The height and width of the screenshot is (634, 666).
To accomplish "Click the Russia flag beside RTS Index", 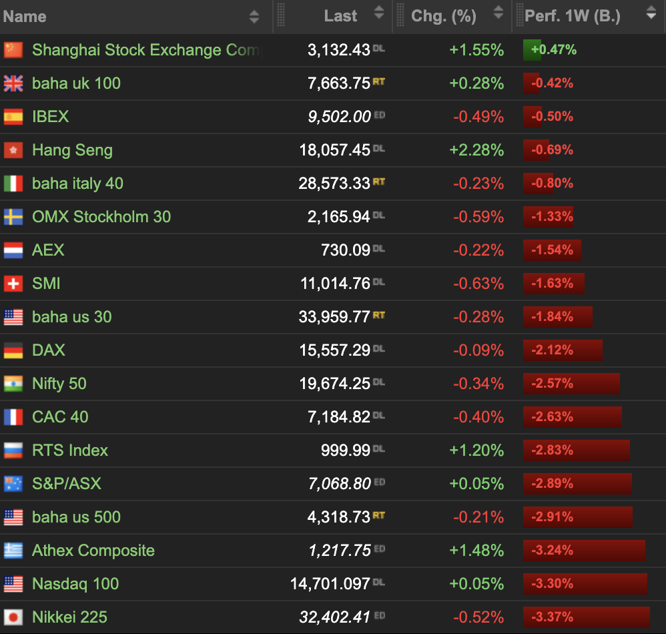I will click(13, 450).
